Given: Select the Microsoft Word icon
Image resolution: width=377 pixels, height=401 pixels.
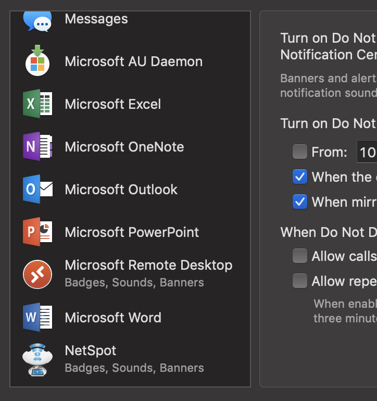Looking at the screenshot, I should click(x=37, y=317).
